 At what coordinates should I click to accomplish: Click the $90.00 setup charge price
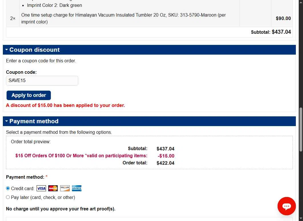click(283, 18)
